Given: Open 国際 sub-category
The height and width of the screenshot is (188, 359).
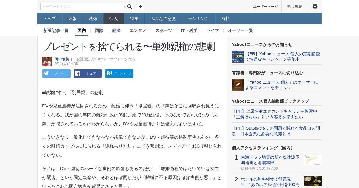Looking at the screenshot, I should coord(99,30).
